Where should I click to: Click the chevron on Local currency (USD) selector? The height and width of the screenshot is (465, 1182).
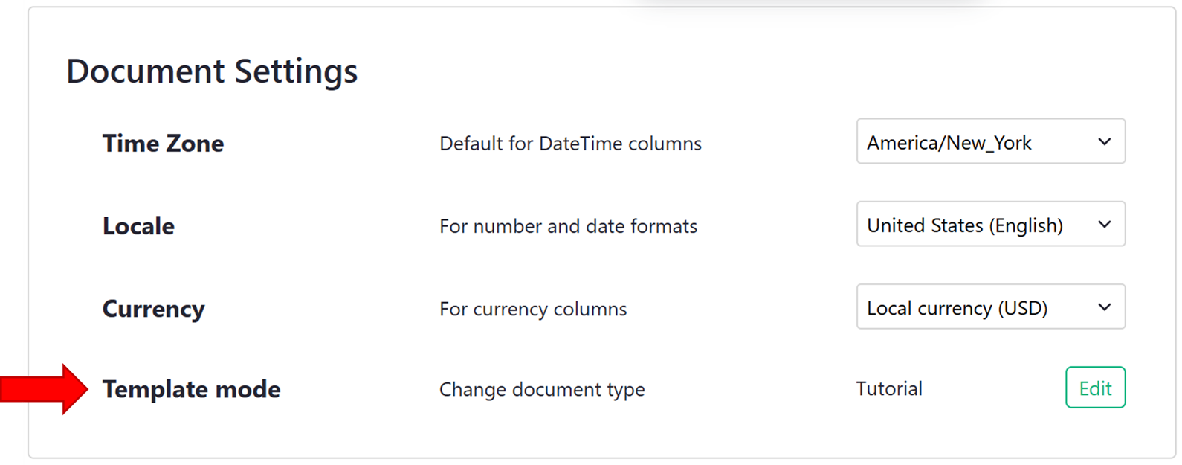point(1105,307)
